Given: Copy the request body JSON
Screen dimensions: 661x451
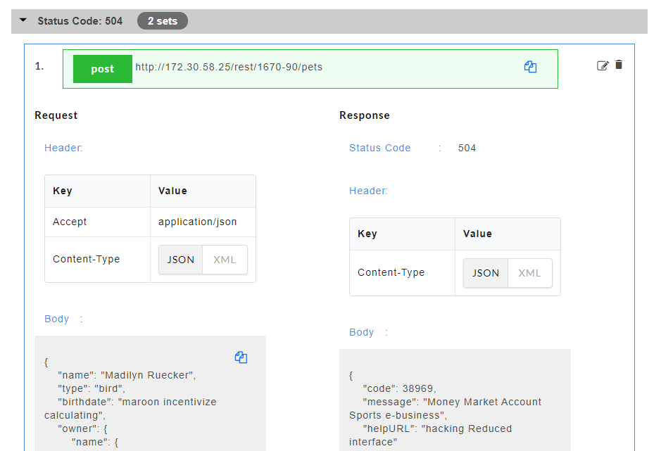Looking at the screenshot, I should (x=241, y=357).
